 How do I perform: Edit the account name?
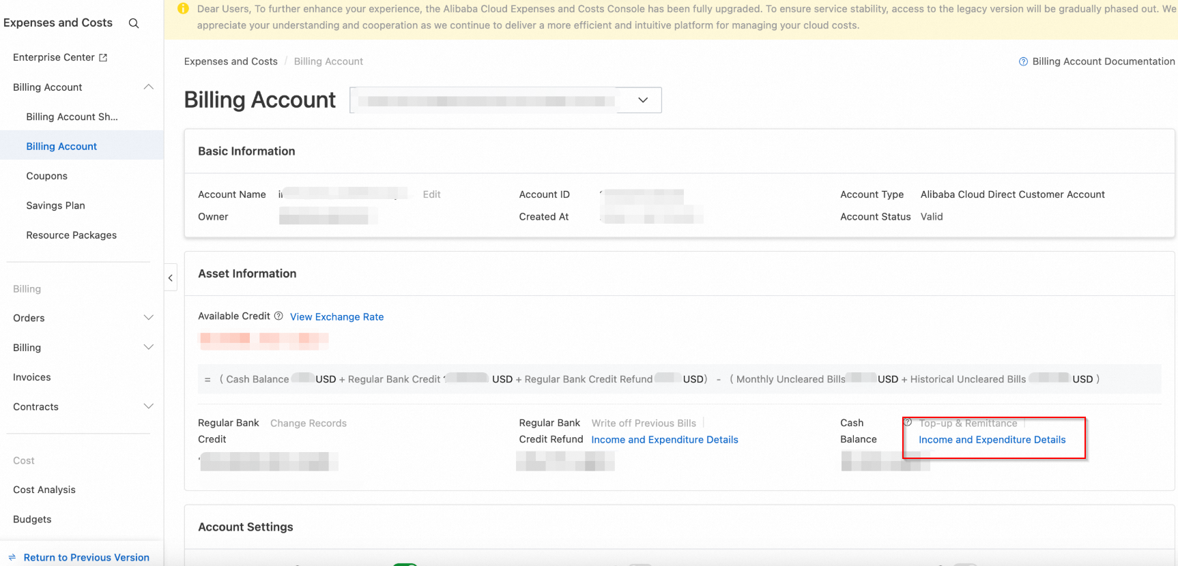432,194
